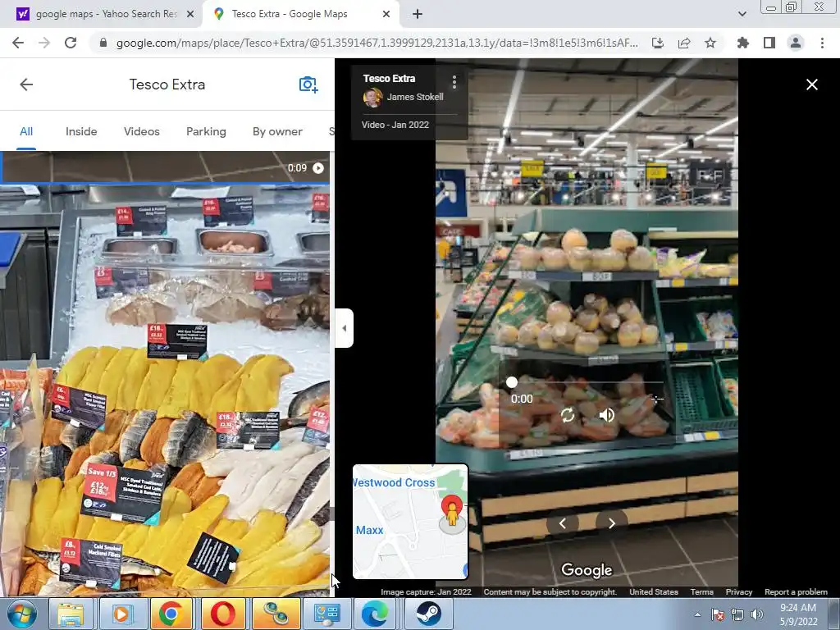Open File Explorer from the taskbar

(71, 614)
